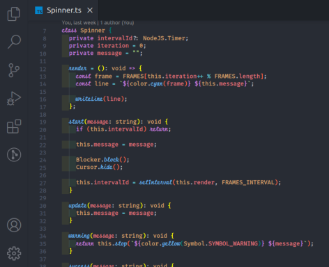
Task: Click the class name Spinner
Action: (93, 31)
